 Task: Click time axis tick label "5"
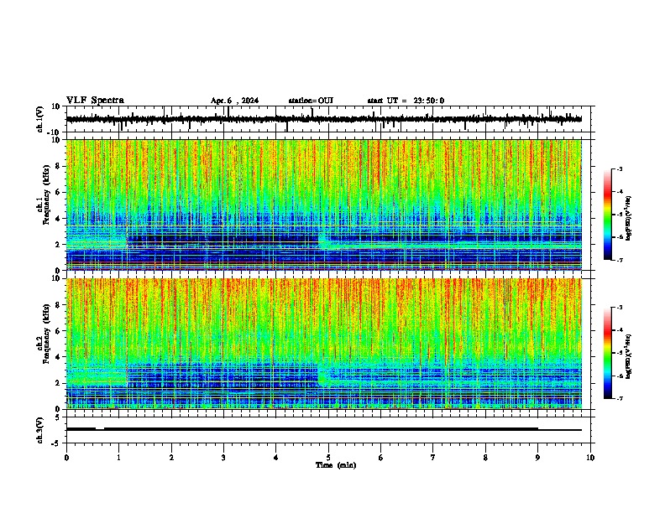coord(328,458)
